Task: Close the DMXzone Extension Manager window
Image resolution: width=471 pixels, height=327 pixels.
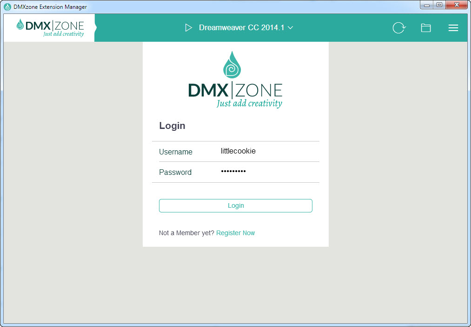Action: [x=457, y=5]
